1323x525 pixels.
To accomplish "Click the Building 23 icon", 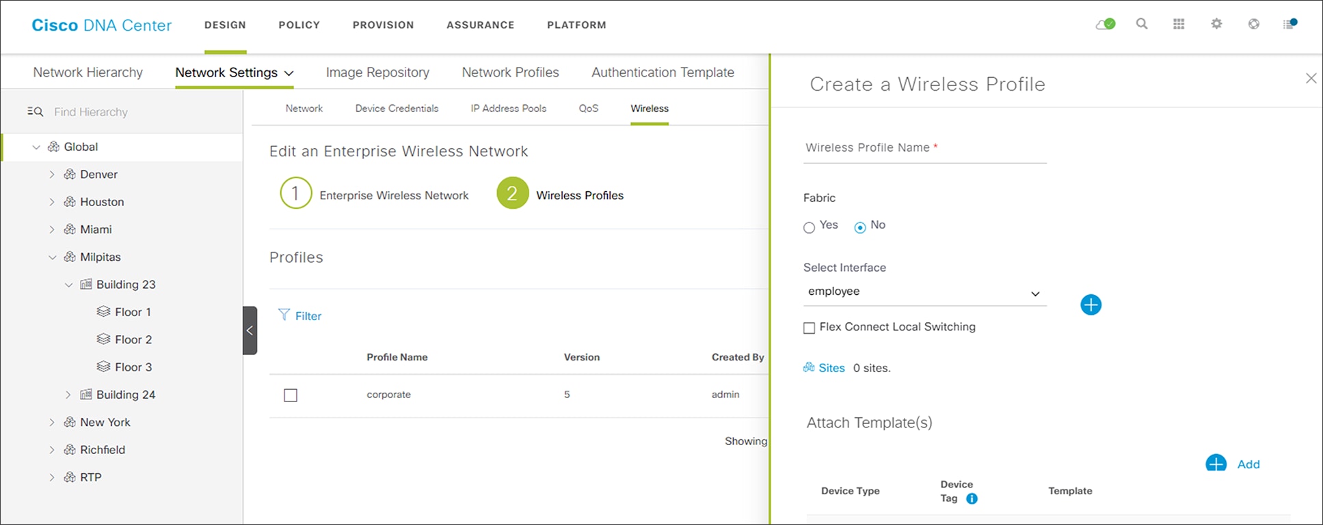I will (x=86, y=284).
